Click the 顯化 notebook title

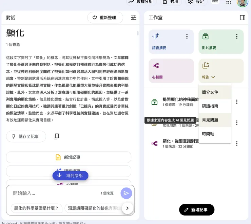click(x=15, y=33)
